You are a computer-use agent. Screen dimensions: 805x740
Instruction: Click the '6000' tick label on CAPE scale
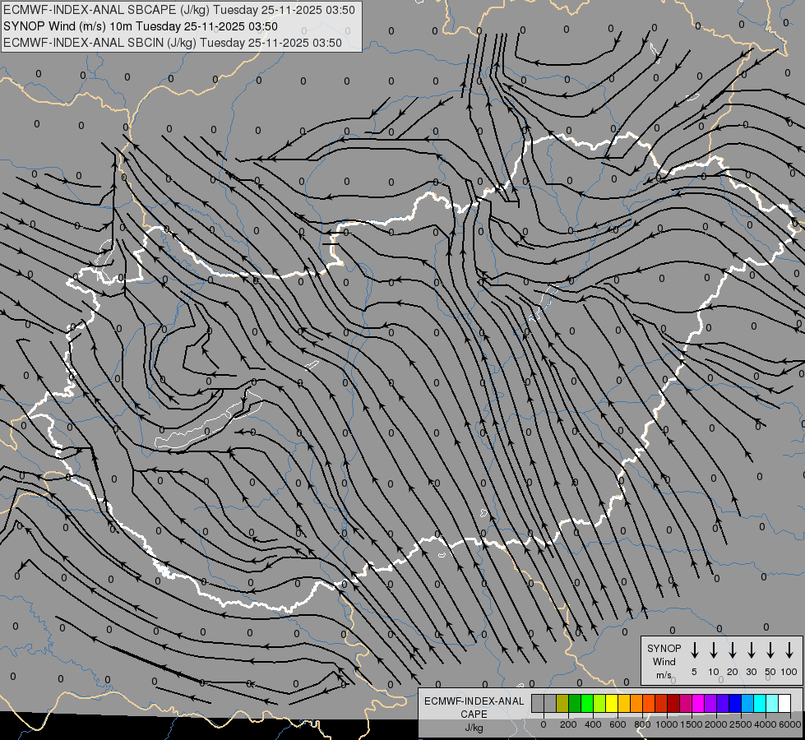[790, 724]
